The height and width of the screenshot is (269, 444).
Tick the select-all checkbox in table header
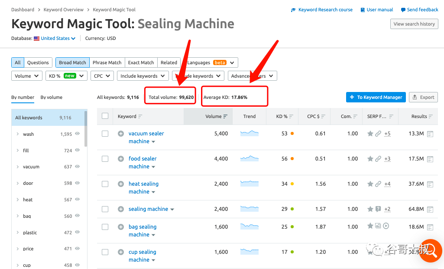click(x=105, y=116)
